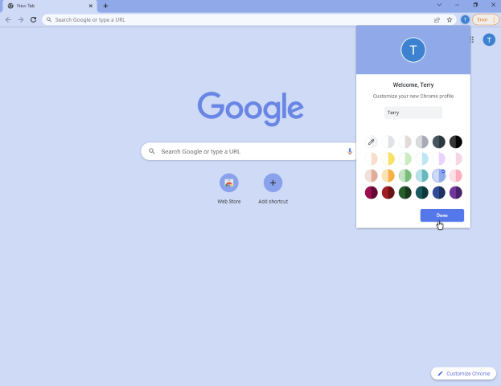
Task: Choose the dark teal theme swatch
Action: pos(421,193)
